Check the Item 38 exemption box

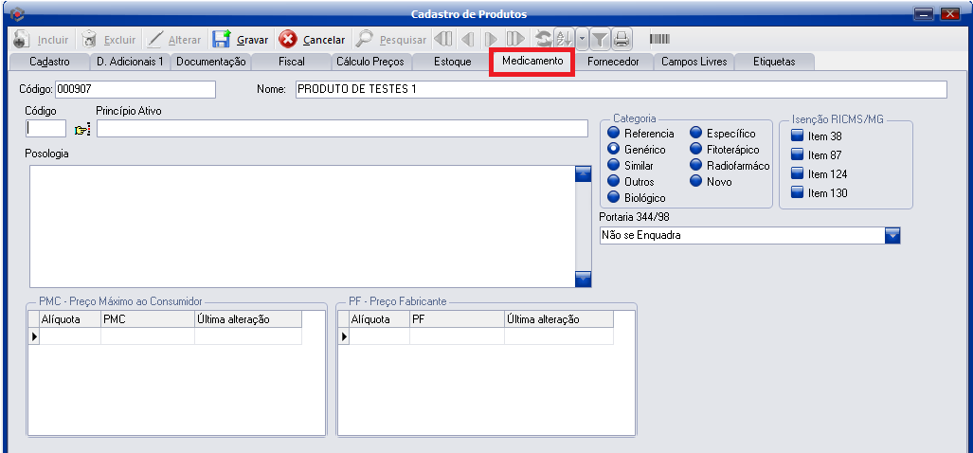[797, 136]
